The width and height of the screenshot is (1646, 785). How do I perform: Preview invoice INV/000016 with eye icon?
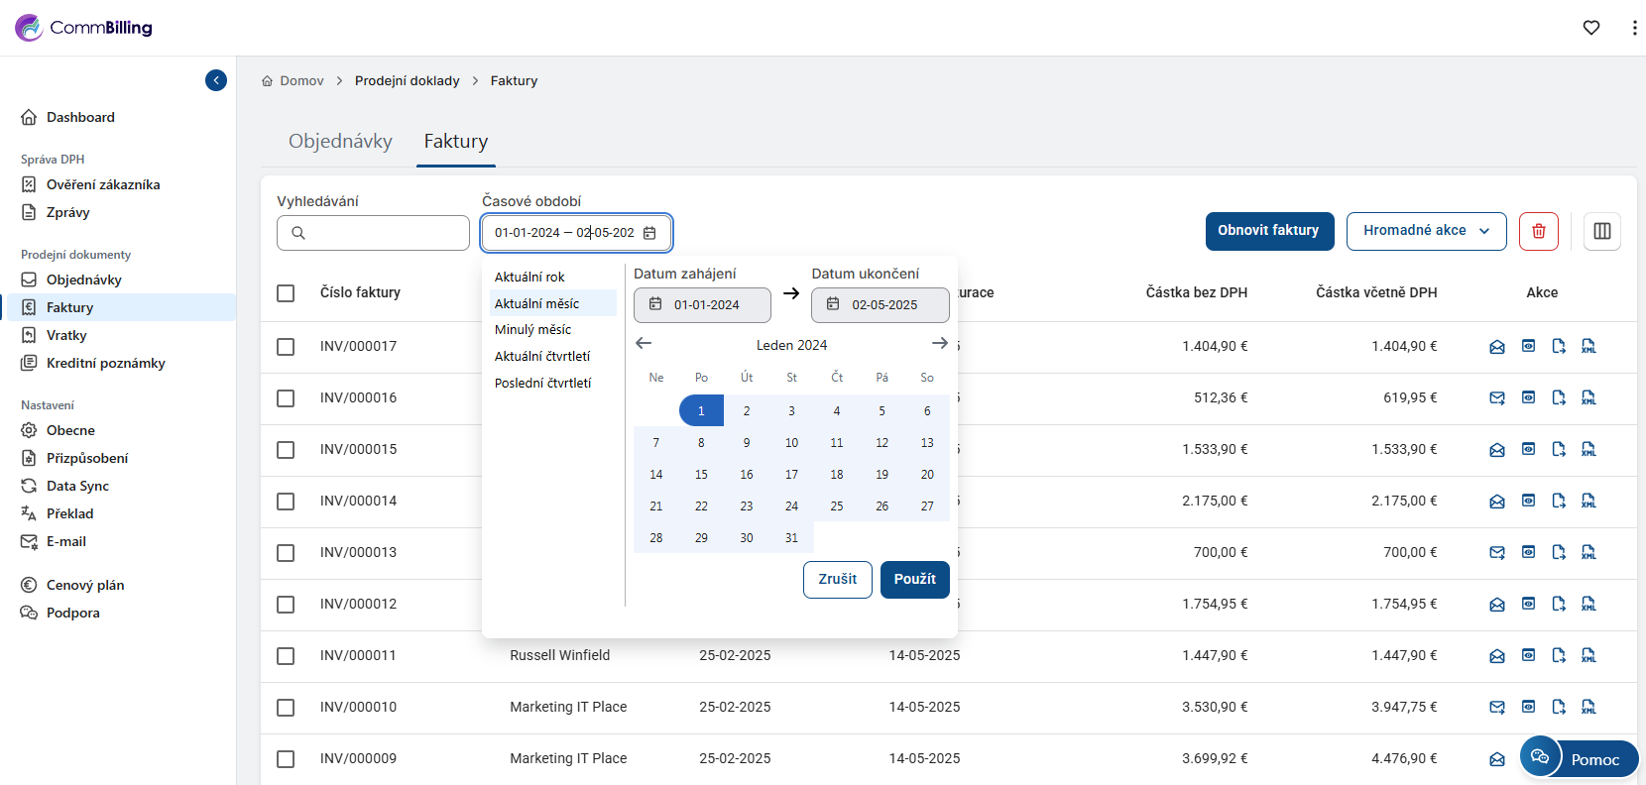tap(1528, 397)
